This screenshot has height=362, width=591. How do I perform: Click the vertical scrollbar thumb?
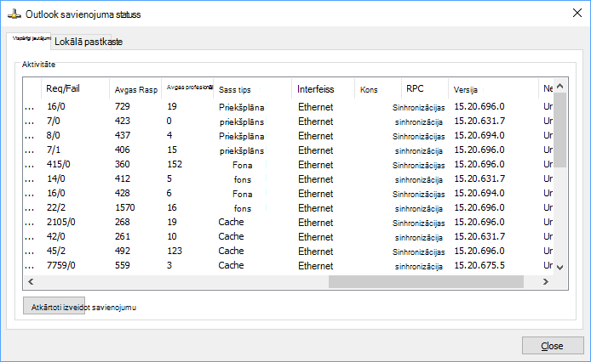point(559,130)
